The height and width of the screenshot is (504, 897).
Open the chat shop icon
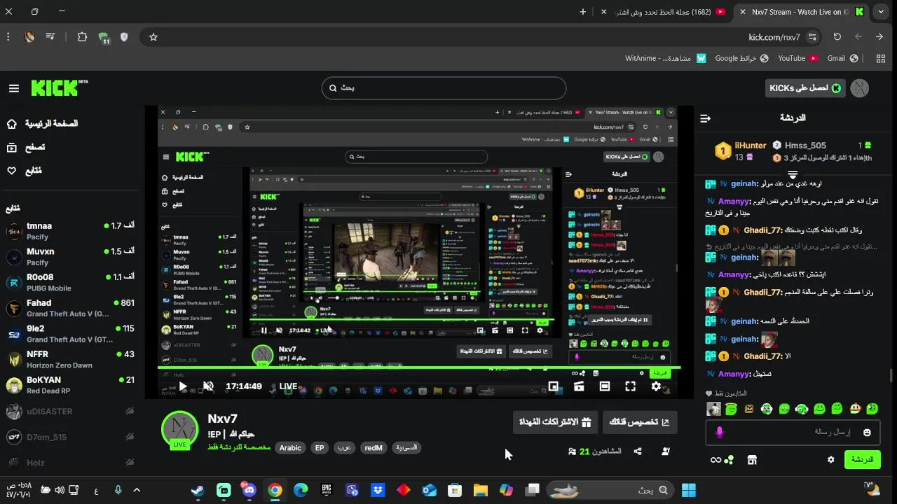pos(752,460)
